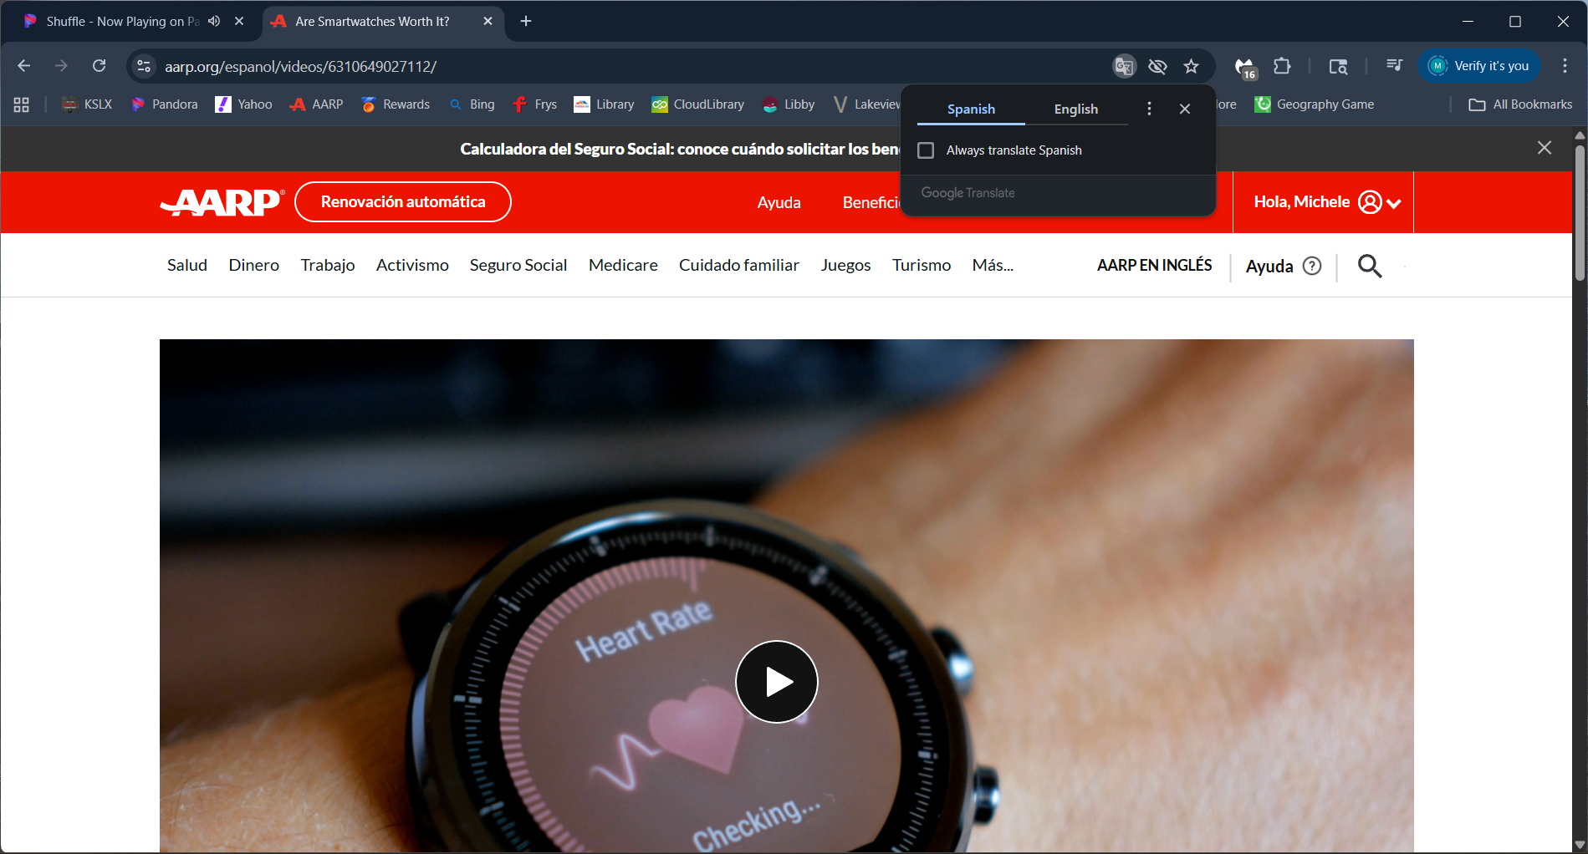The height and width of the screenshot is (854, 1588).
Task: Click the media controls icon in toolbar
Action: [1394, 66]
